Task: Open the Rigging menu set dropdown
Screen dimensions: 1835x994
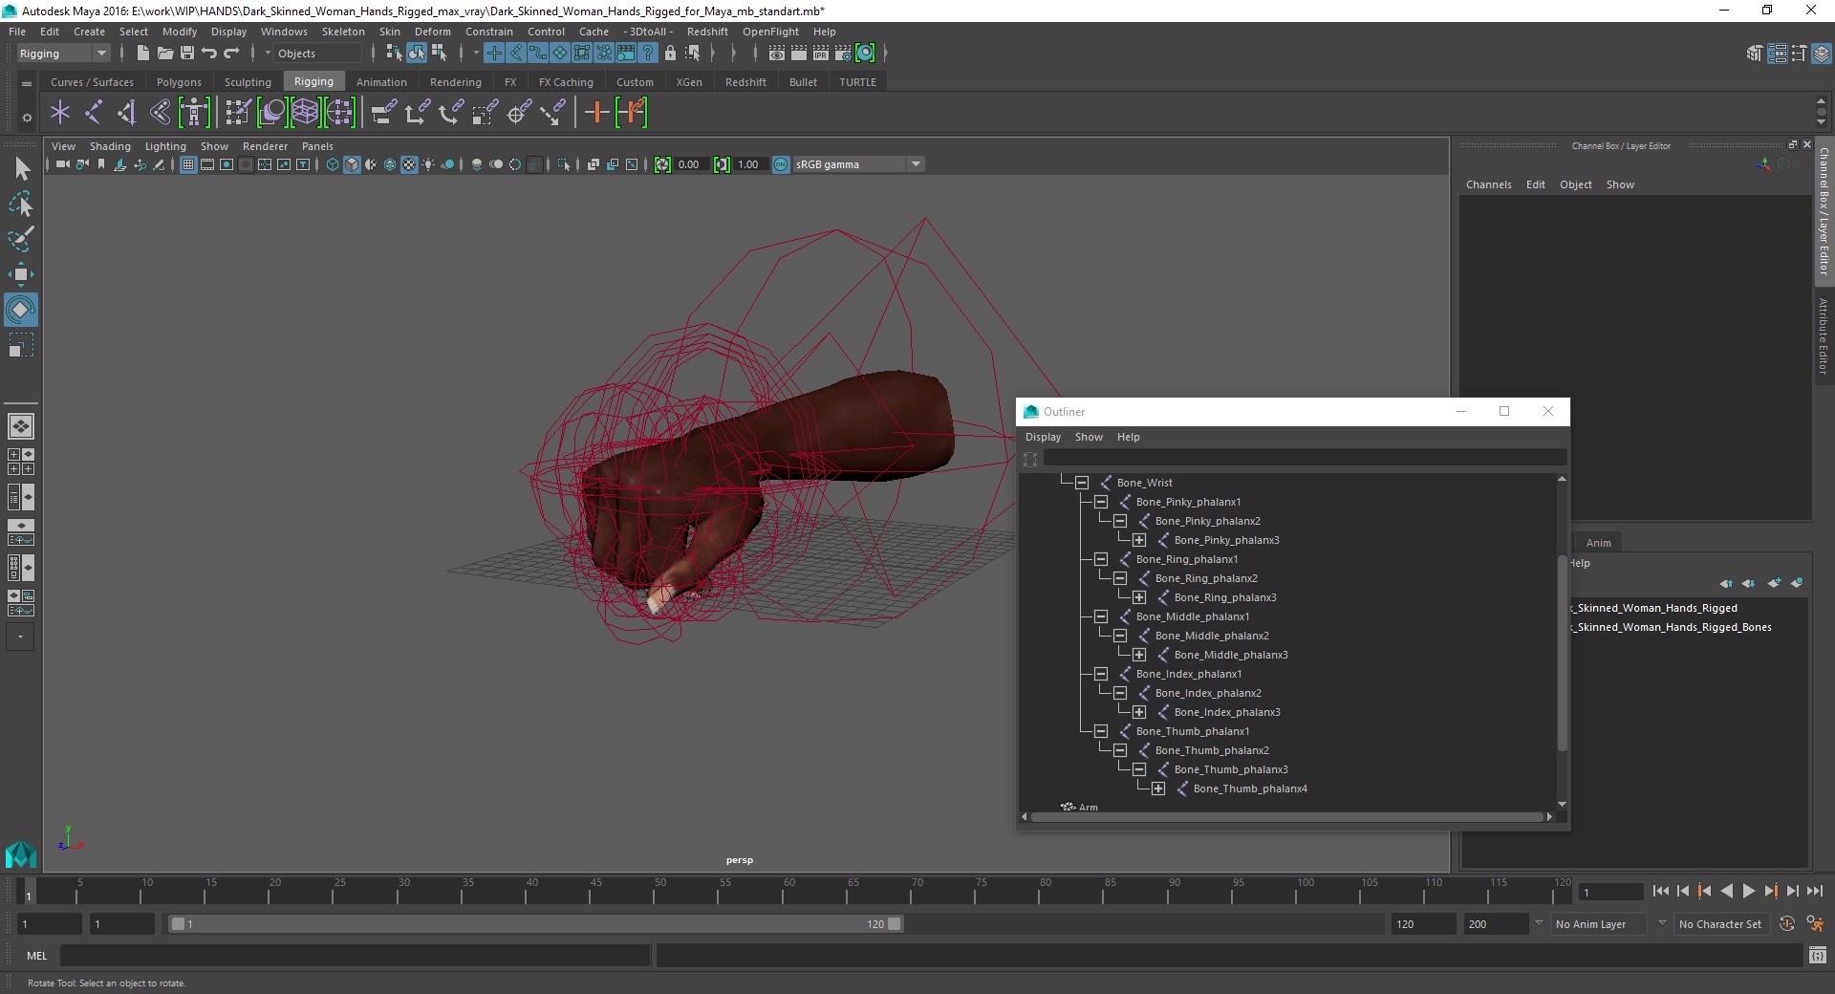Action: pyautogui.click(x=63, y=54)
